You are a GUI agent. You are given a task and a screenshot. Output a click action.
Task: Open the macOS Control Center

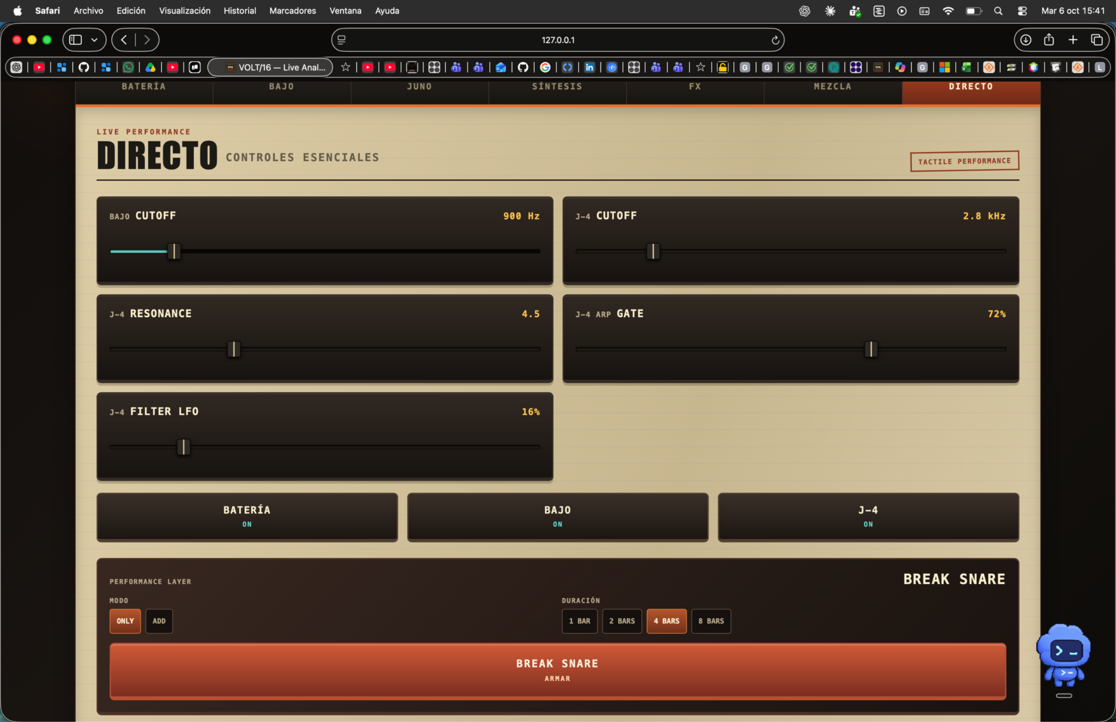[1022, 11]
